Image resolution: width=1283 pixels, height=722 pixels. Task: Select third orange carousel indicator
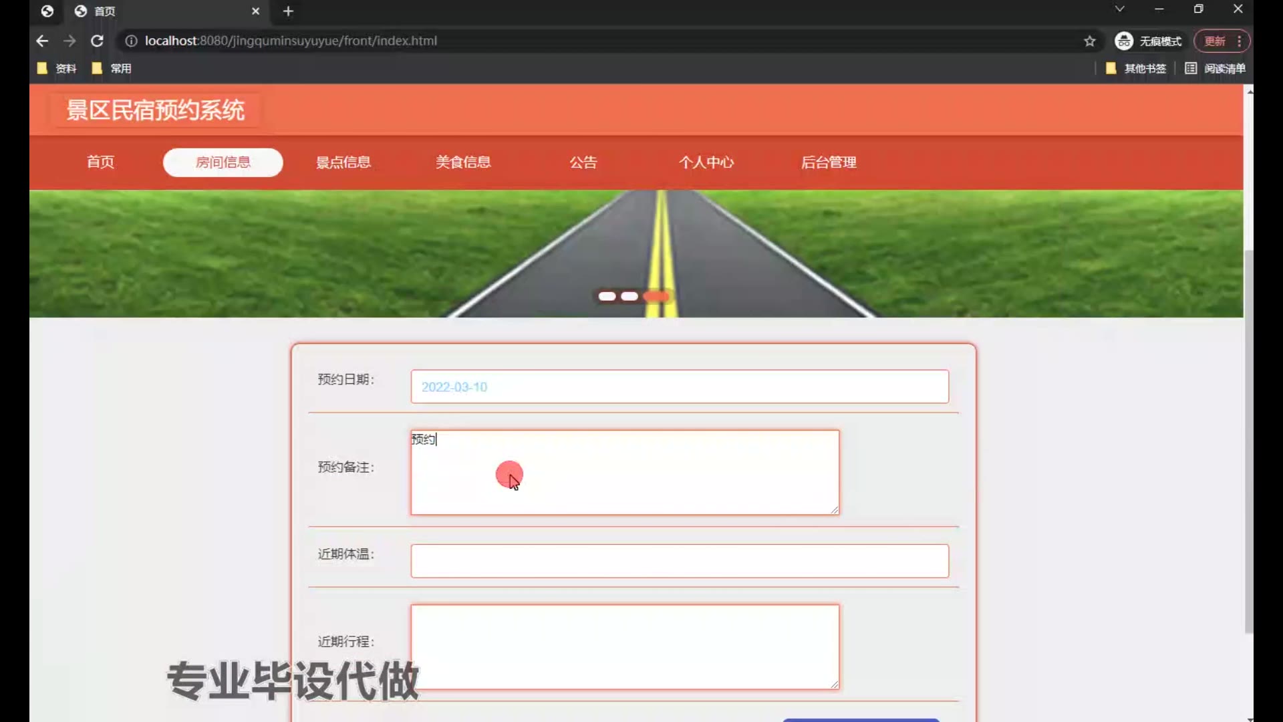656,296
